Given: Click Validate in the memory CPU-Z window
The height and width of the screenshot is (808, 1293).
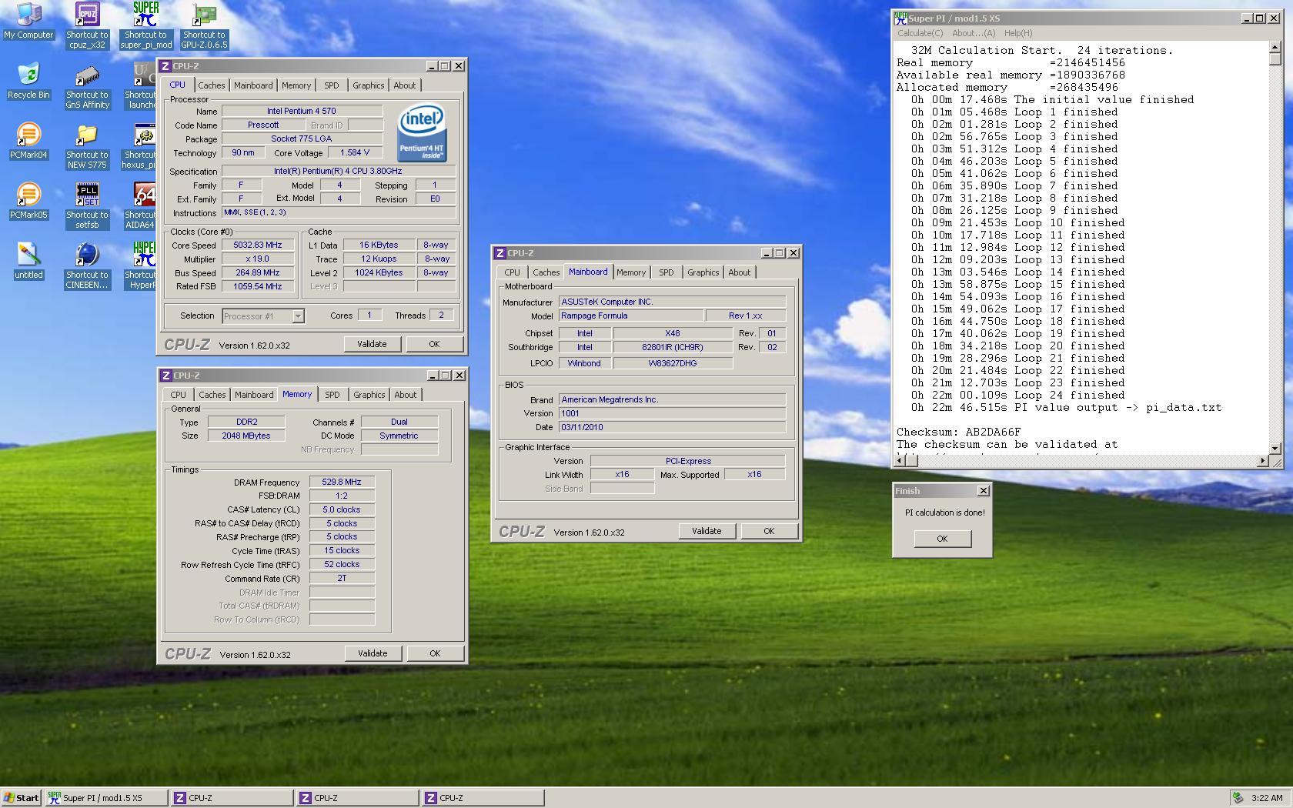Looking at the screenshot, I should [373, 653].
